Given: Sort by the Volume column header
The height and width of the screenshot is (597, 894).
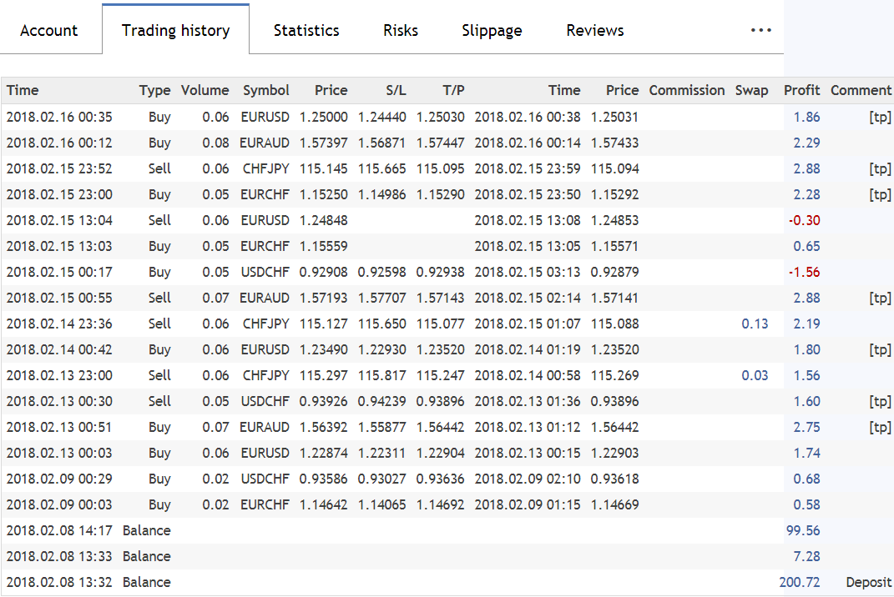Looking at the screenshot, I should [205, 91].
